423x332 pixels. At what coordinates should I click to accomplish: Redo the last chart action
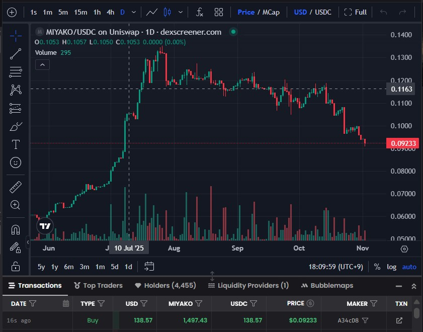click(x=402, y=13)
